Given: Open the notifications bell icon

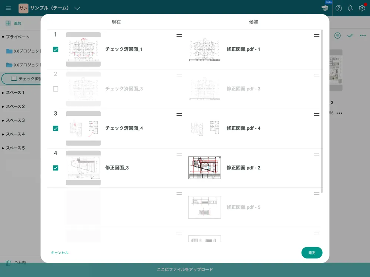Looking at the screenshot, I should tap(350, 8).
